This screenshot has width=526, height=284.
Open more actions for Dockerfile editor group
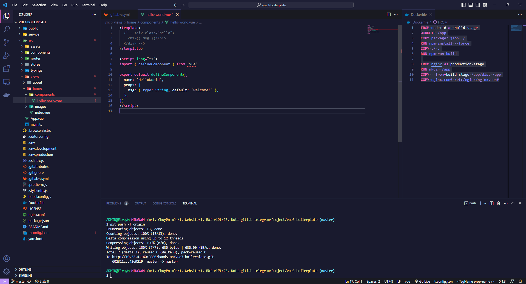[x=520, y=14]
